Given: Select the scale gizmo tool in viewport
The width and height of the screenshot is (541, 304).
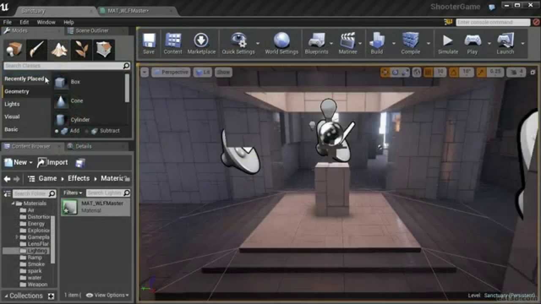Looking at the screenshot, I should point(405,72).
